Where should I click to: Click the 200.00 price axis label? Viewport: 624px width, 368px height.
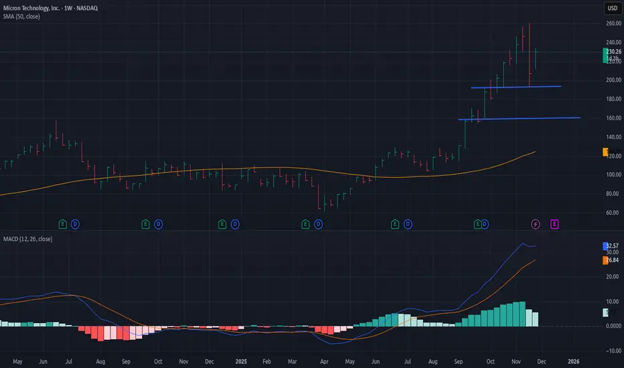[x=613, y=80]
